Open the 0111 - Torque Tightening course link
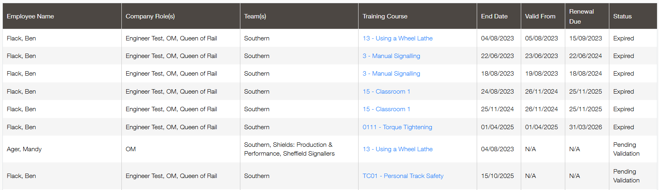The width and height of the screenshot is (659, 190). 397,127
